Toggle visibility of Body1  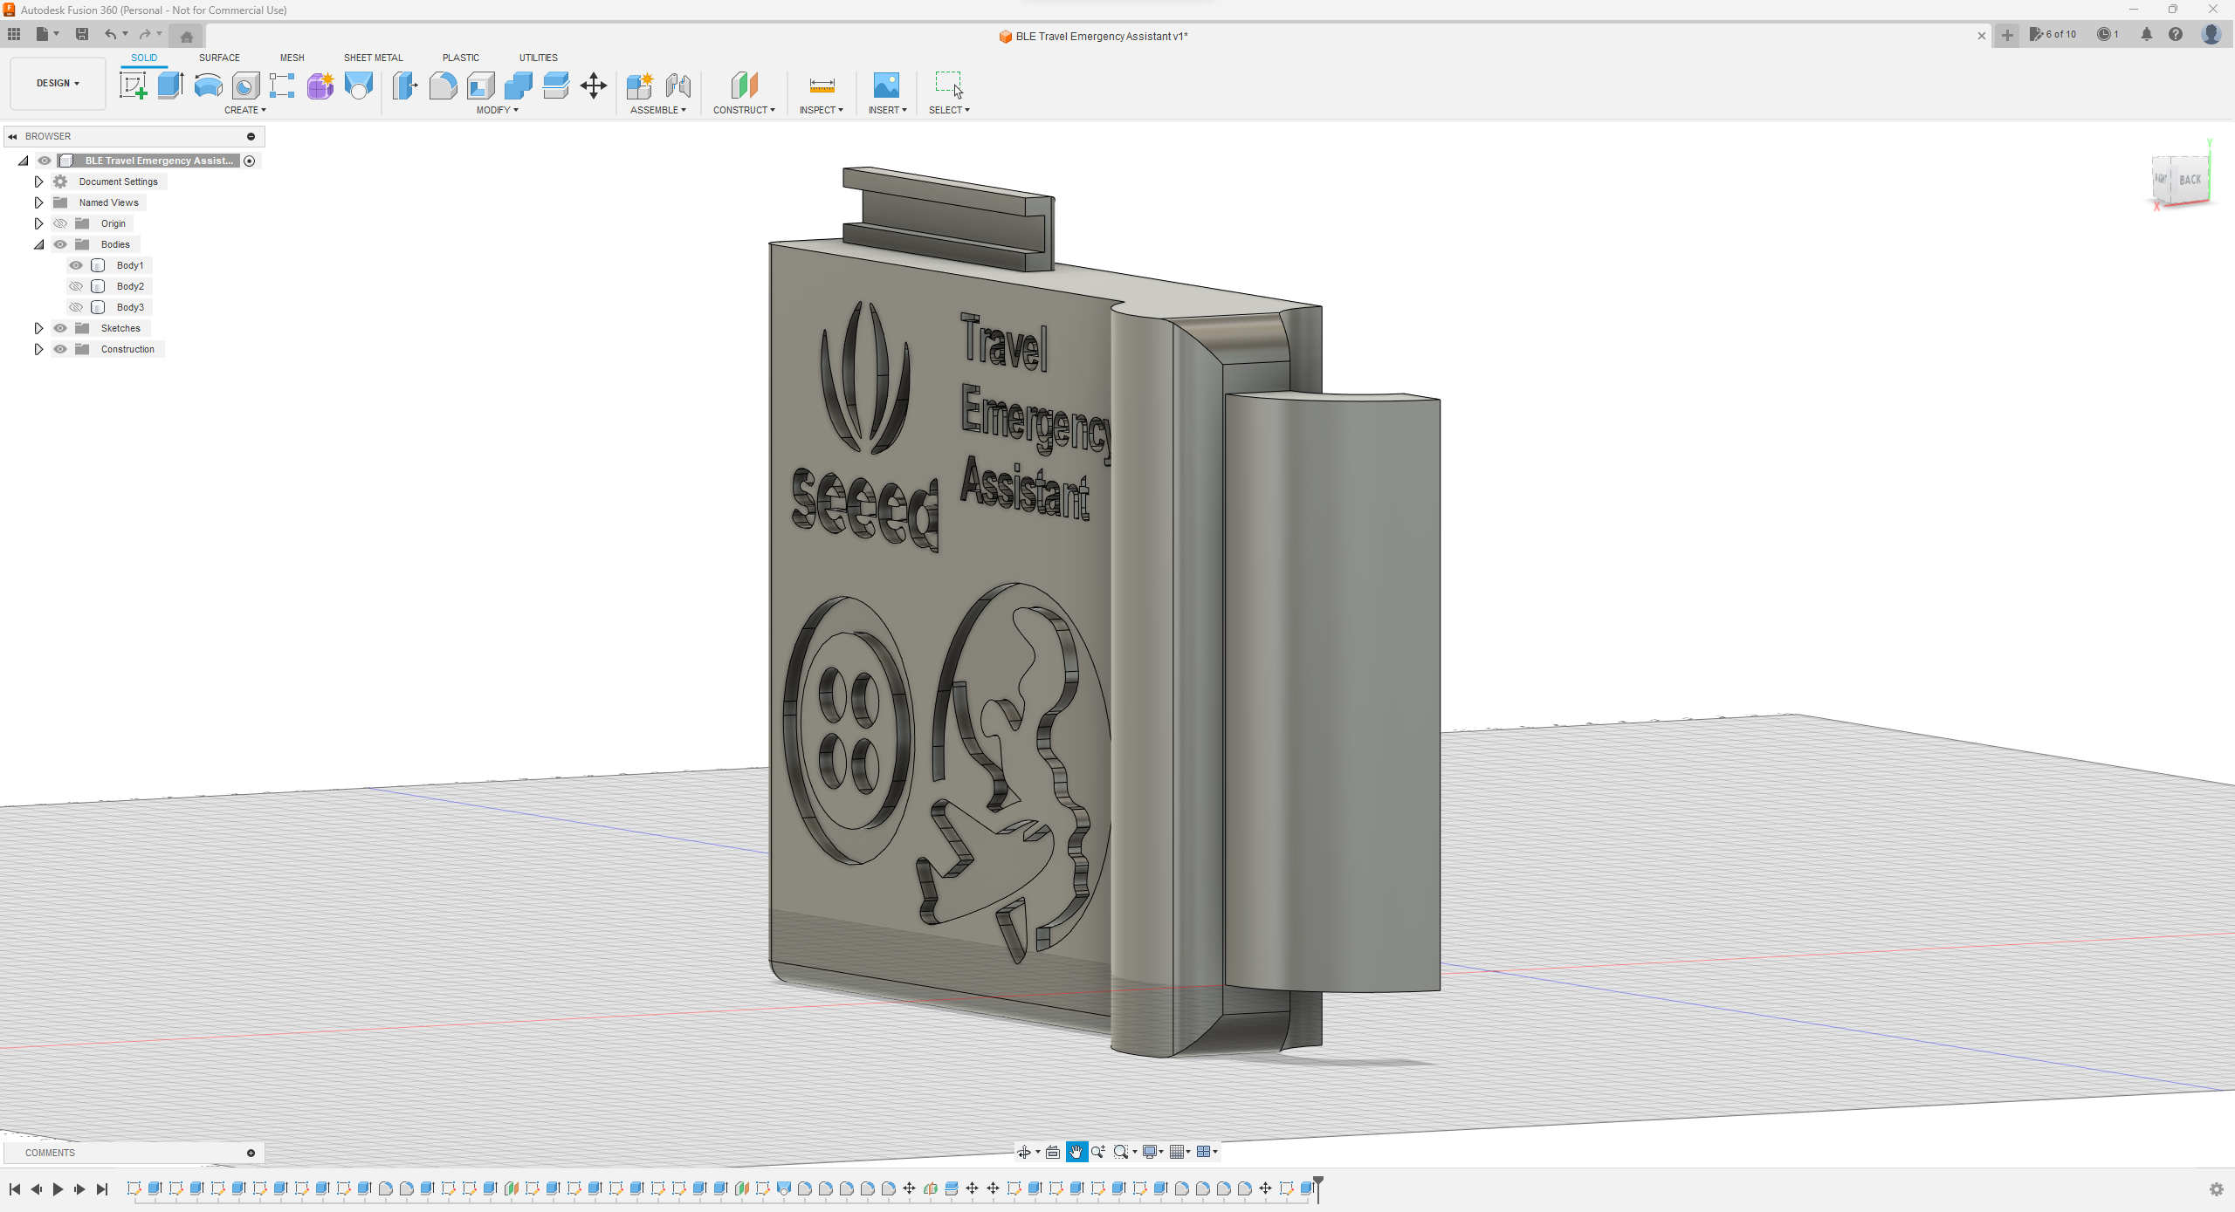tap(76, 264)
